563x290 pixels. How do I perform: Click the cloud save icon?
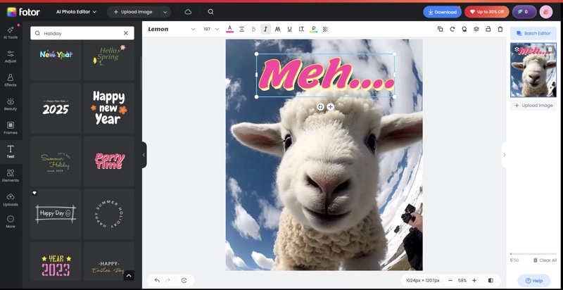188,12
